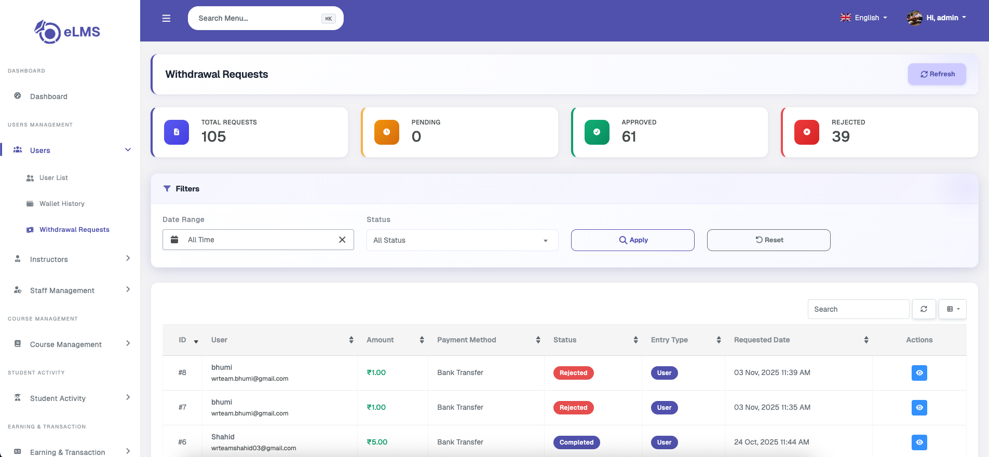Expand the Staff Management menu
The image size is (989, 457).
[x=71, y=290]
